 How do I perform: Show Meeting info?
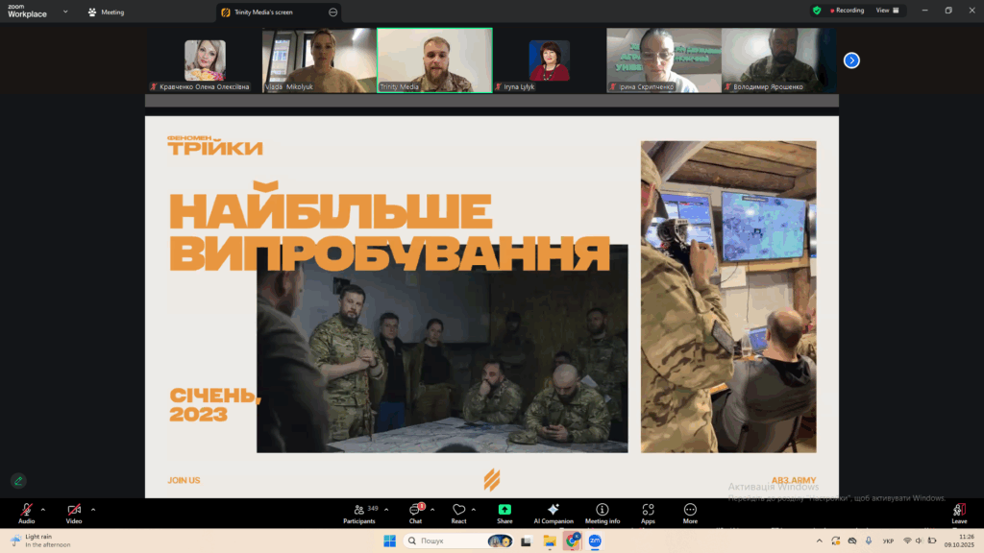point(603,511)
